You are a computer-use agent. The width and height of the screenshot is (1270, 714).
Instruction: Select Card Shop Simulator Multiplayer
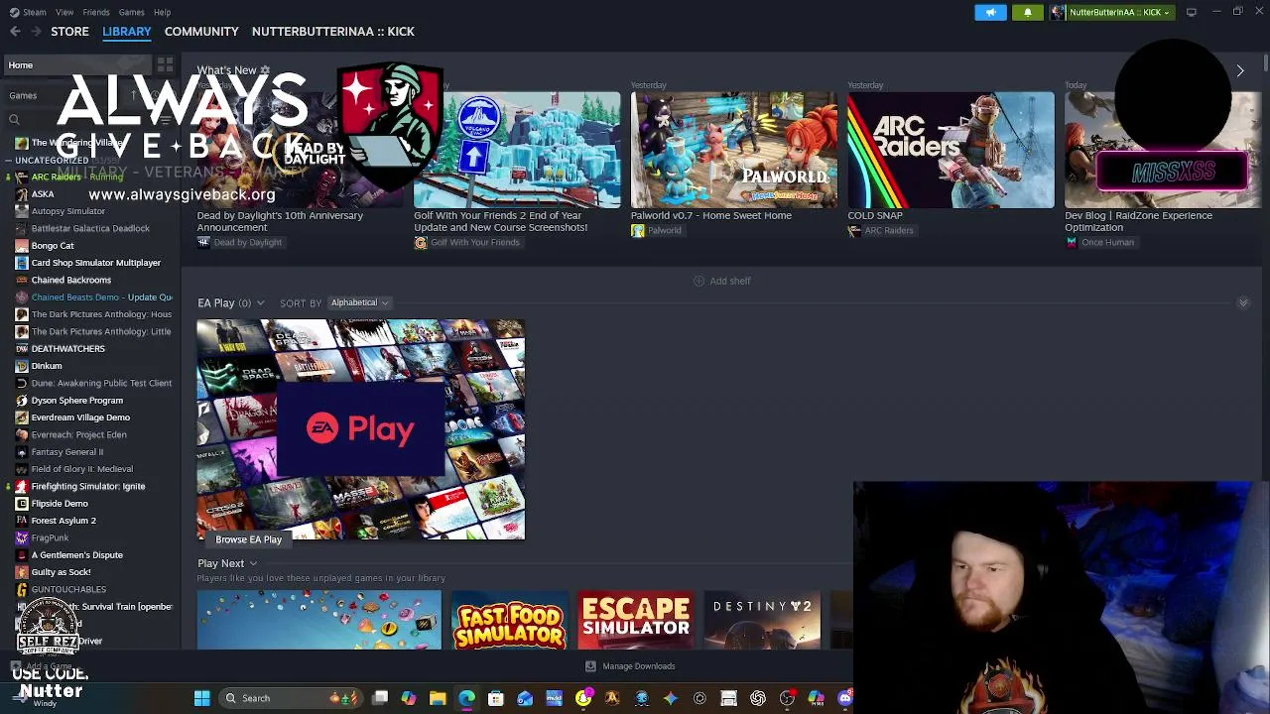96,263
